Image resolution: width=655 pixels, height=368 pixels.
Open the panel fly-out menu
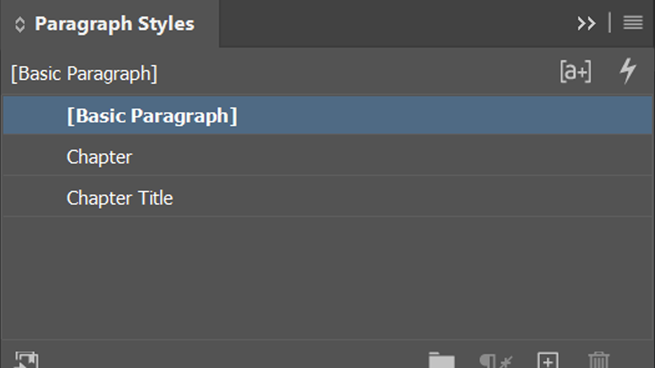pos(633,22)
